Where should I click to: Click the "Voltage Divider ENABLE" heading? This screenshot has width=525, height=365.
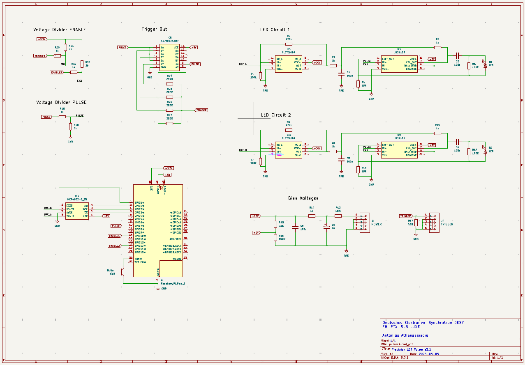60,30
